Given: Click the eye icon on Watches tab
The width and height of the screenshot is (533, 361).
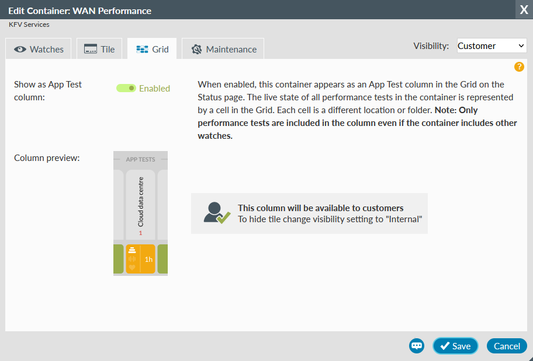Looking at the screenshot, I should click(x=20, y=50).
